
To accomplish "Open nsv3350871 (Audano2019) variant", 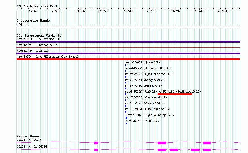I will (144, 103).
